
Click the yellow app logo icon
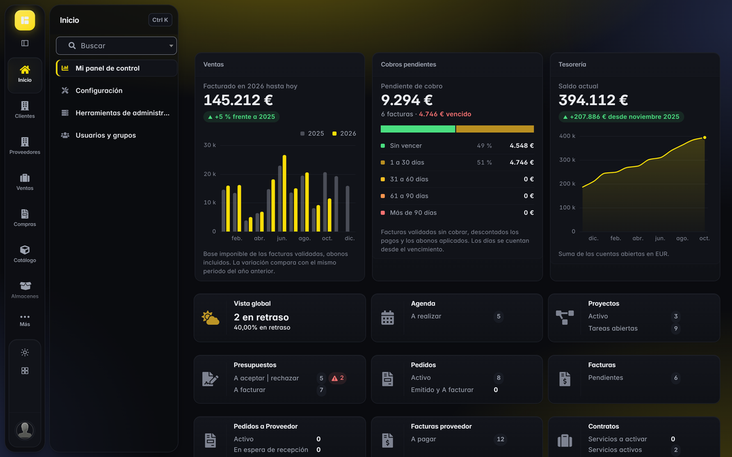tap(25, 20)
